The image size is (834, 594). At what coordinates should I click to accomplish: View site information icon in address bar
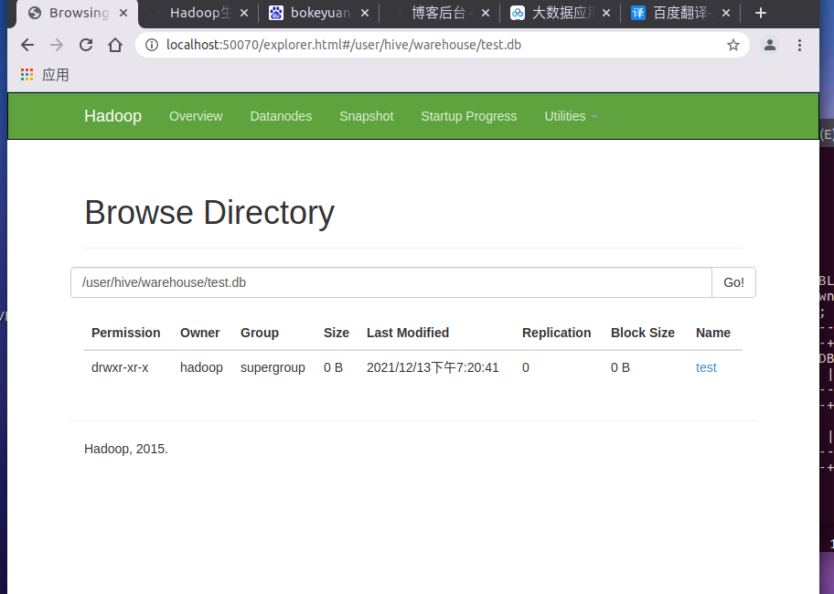point(152,45)
